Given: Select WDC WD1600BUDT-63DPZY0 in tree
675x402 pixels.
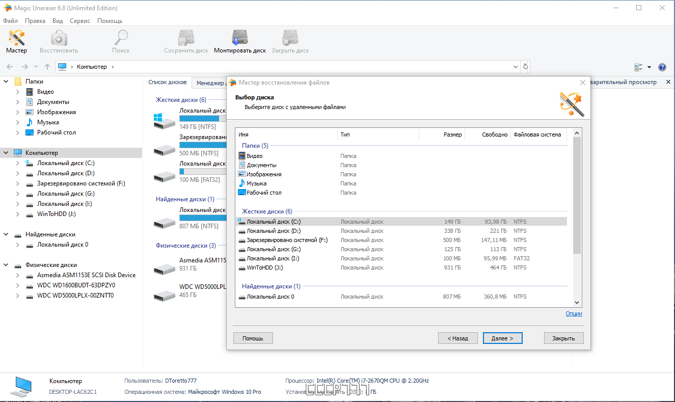Looking at the screenshot, I should pyautogui.click(x=76, y=285).
